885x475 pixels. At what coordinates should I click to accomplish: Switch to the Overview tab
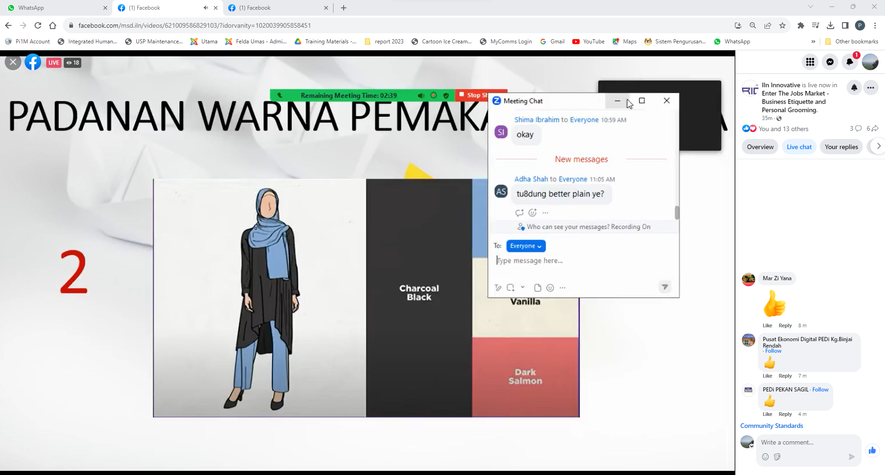pos(760,147)
